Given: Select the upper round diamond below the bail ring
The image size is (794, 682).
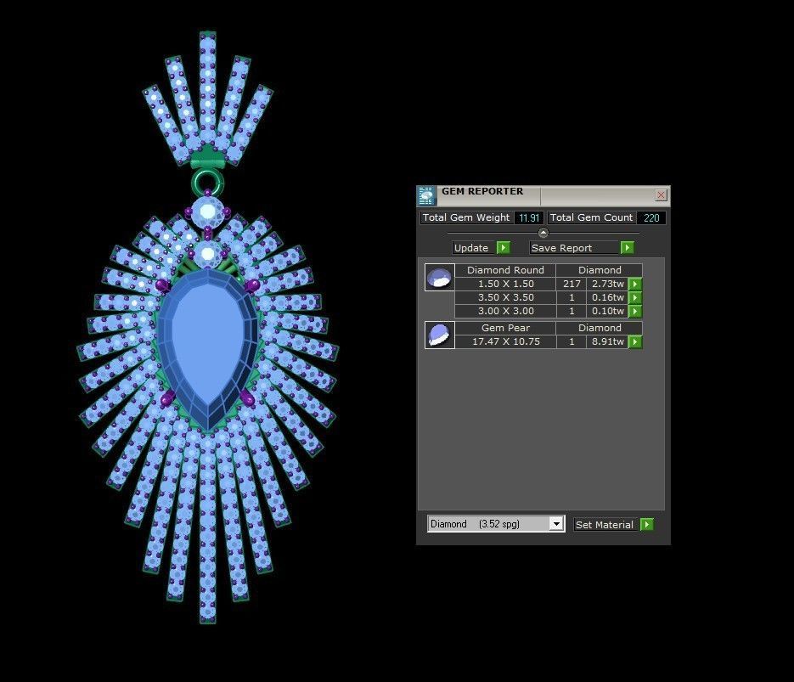Looking at the screenshot, I should 207,211.
